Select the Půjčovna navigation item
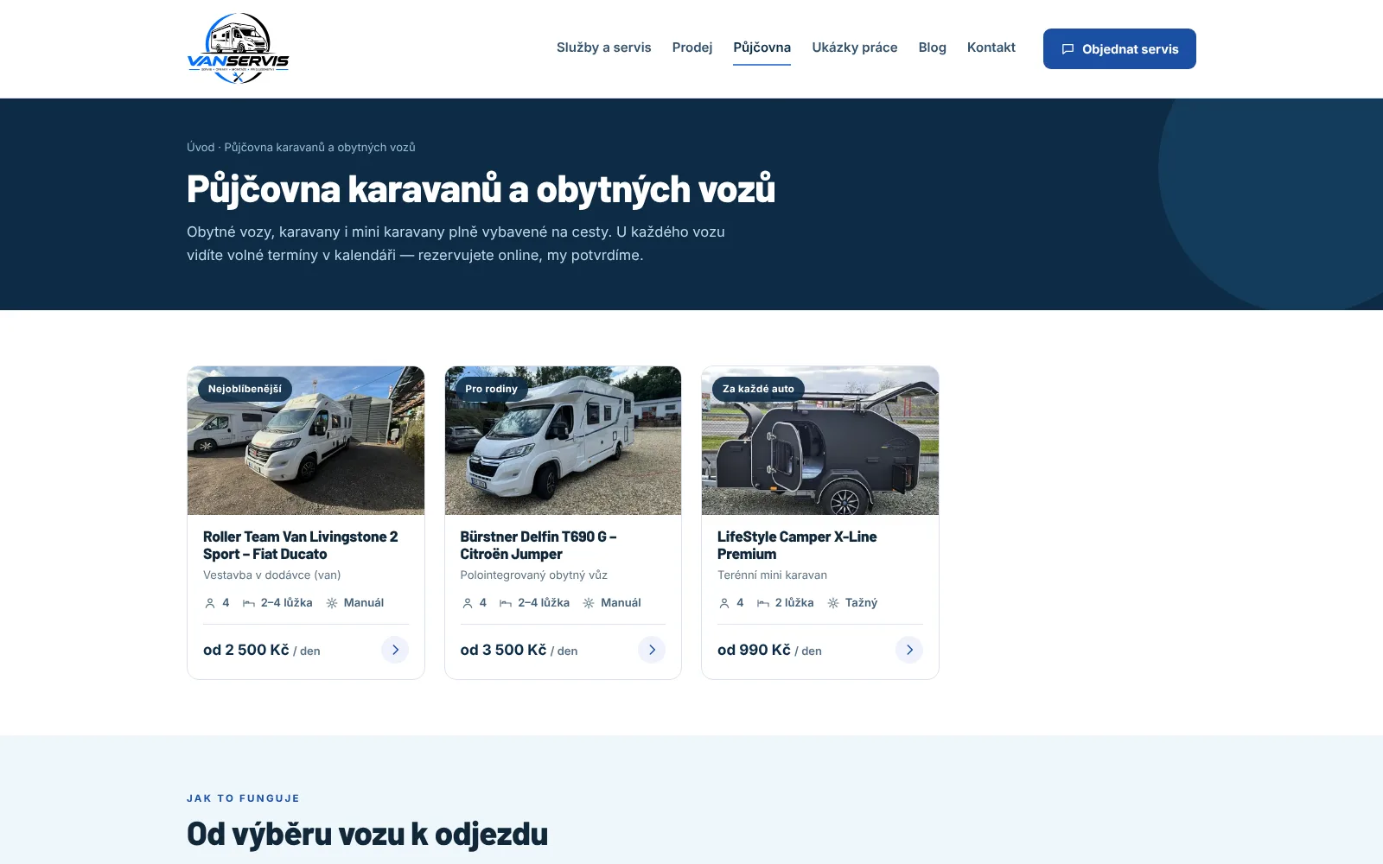Screen dimensions: 1383x864 762,48
